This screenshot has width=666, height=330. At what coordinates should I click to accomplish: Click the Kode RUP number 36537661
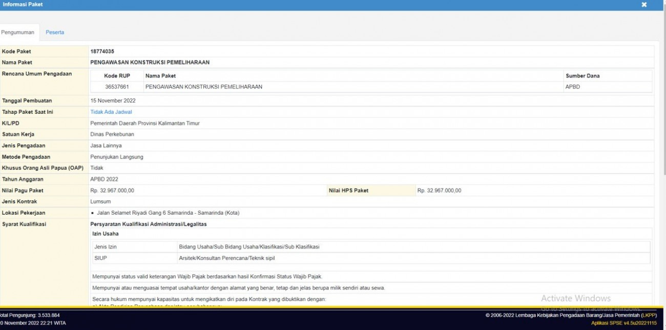(x=117, y=87)
